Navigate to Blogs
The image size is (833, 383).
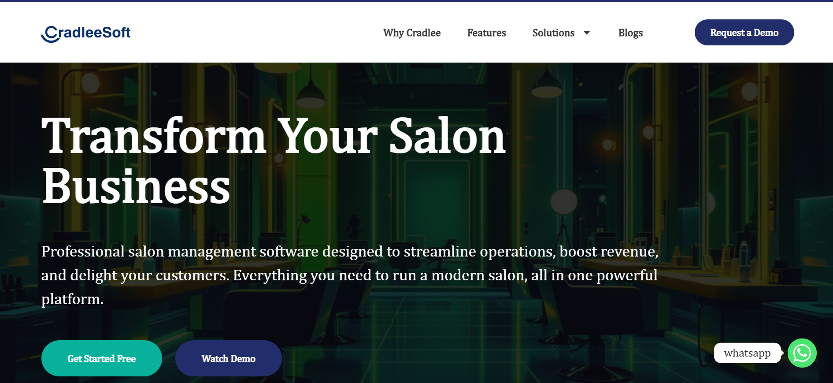pos(630,33)
